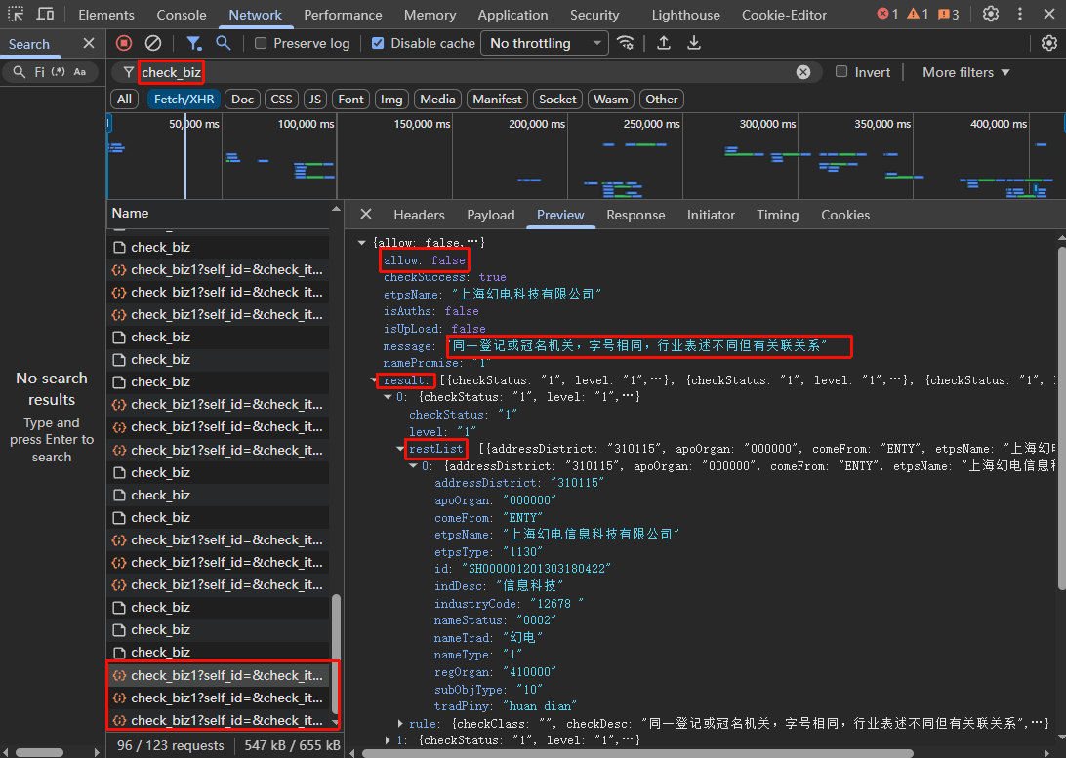Open the request Cookies tab
Viewport: 1066px width, 758px height.
point(845,215)
